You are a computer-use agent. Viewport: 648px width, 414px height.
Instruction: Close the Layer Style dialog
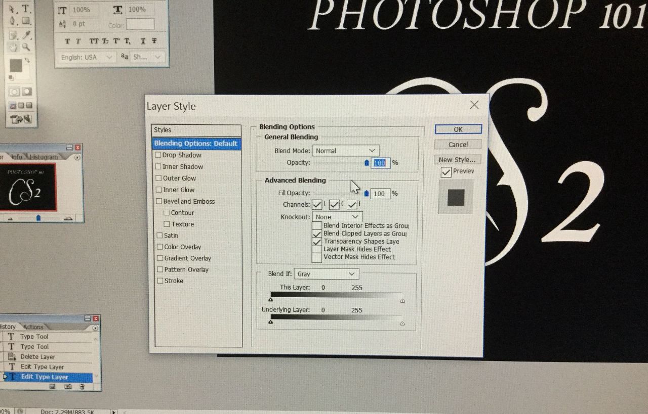474,105
